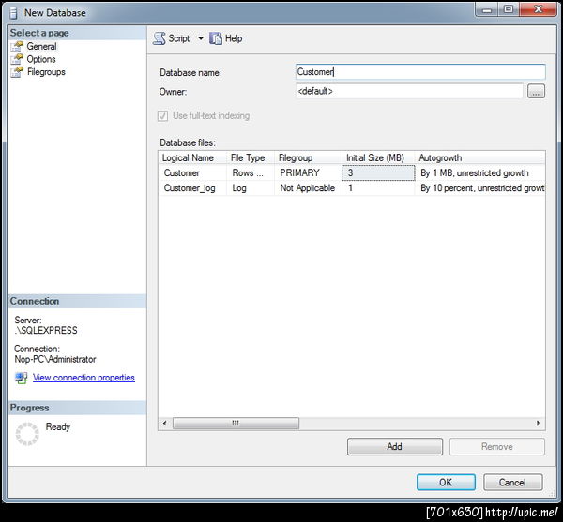Click the horizontal scrollbar right arrow
Image resolution: width=563 pixels, height=522 pixels.
pyautogui.click(x=538, y=423)
